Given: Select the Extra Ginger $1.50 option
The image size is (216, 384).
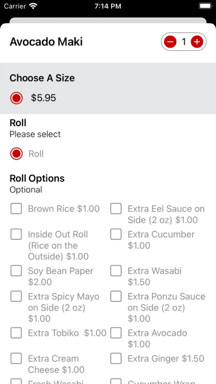Looking at the screenshot, I should [x=116, y=359].
